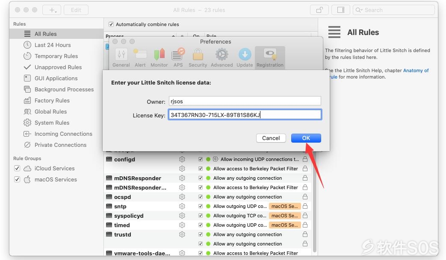Open the Alert preferences tab
Screen dimensions: 446x260
pos(140,58)
